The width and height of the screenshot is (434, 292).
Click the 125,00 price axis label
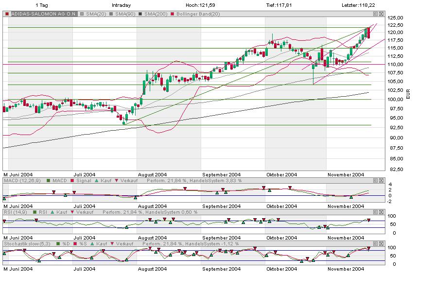tap(395, 17)
